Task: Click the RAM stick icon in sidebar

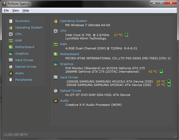Action: (11, 41)
